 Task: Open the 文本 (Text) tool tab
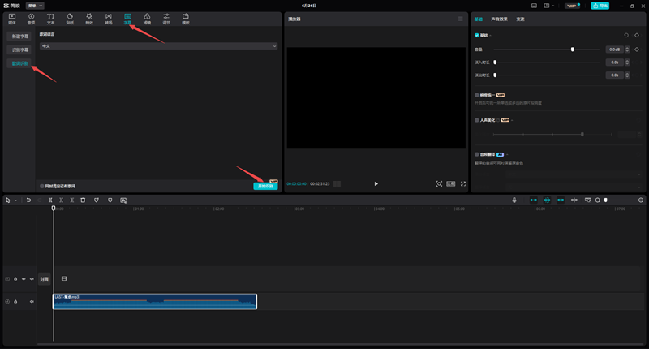[x=50, y=17]
